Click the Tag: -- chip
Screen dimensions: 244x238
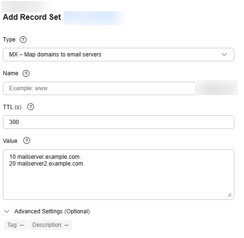(x=15, y=225)
